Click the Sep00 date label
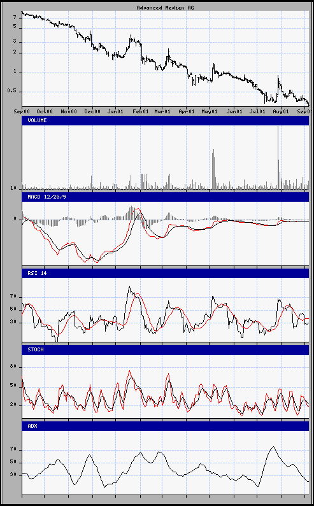 pyautogui.click(x=22, y=111)
